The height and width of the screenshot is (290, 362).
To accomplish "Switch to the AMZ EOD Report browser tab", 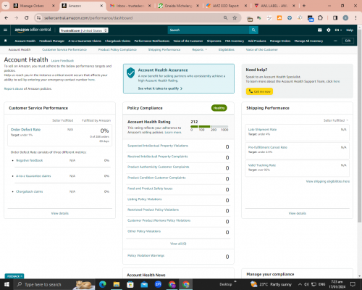I will (227, 6).
